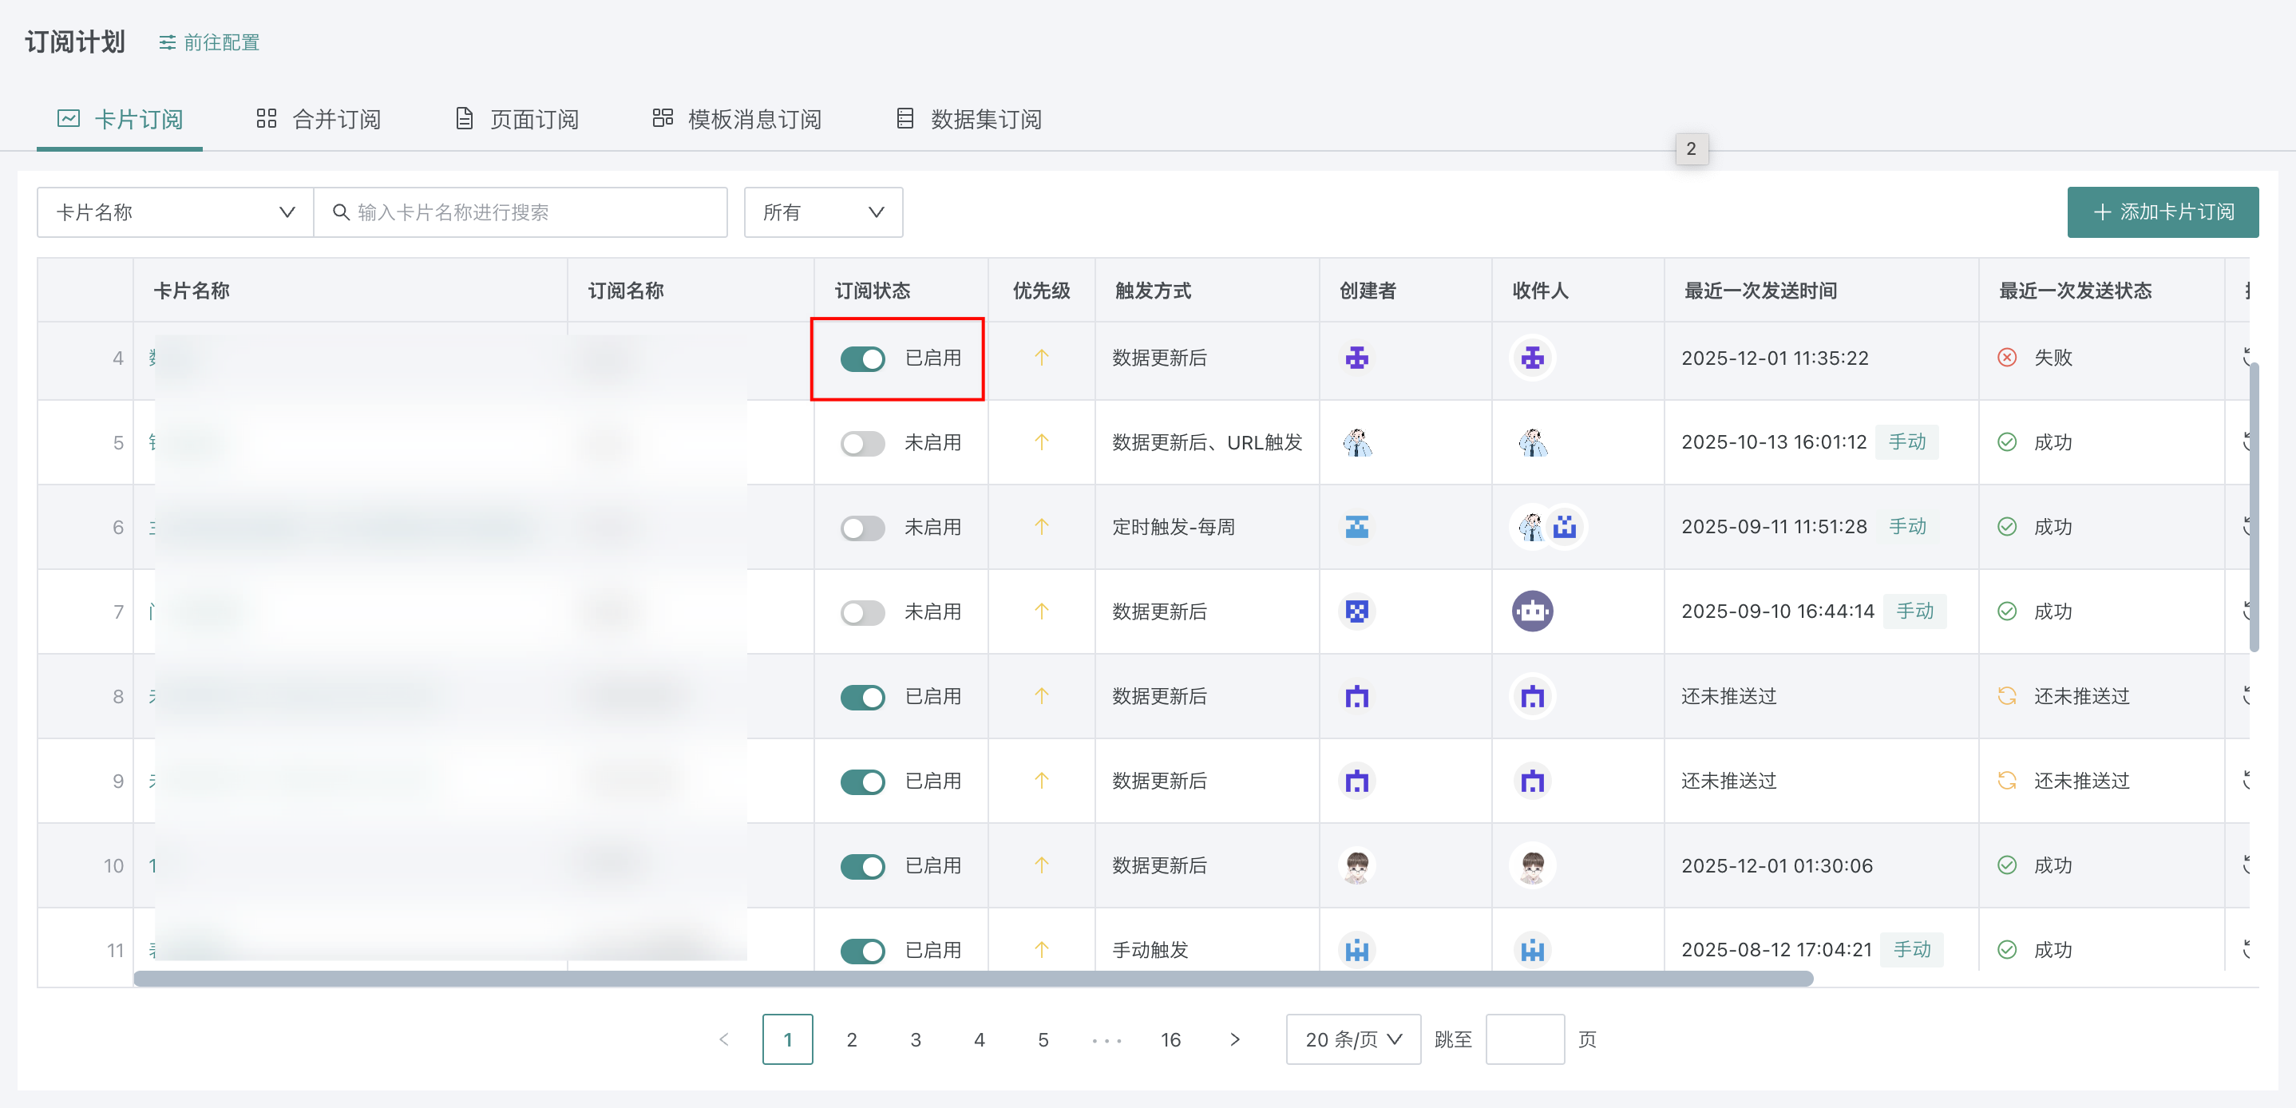2296x1108 pixels.
Task: Click the 添加卡片订阅 button
Action: 2163,212
